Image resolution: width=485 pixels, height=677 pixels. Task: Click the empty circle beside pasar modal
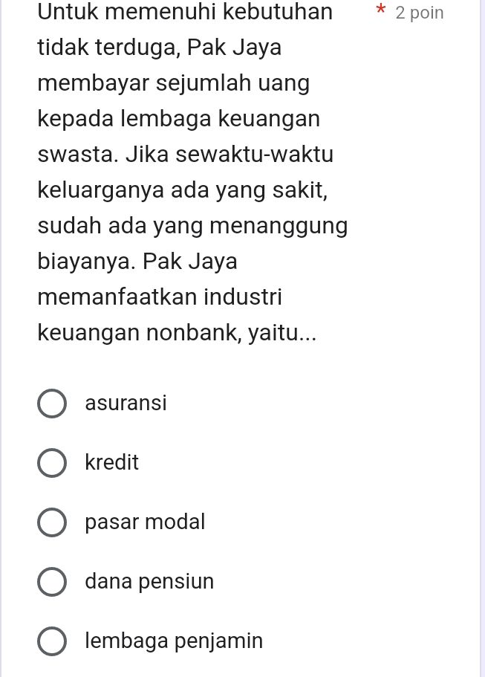click(x=52, y=522)
